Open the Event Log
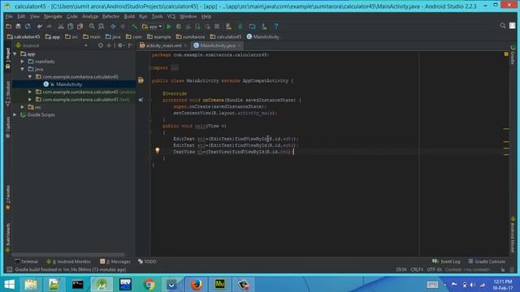This screenshot has width=520, height=292. (446, 261)
